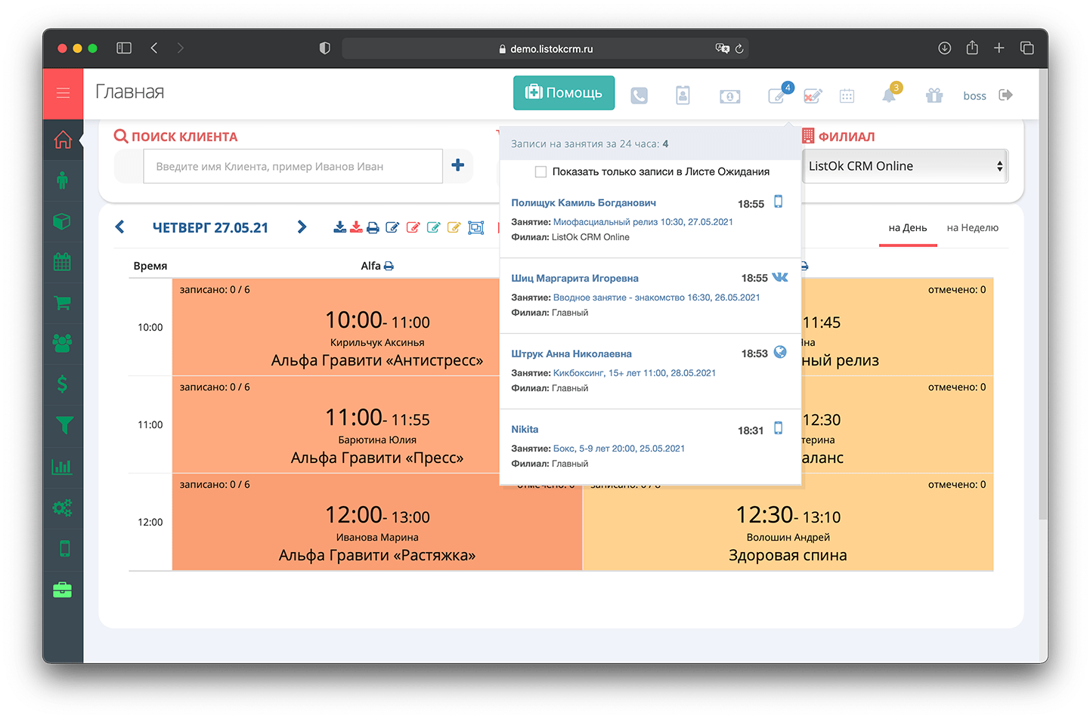Image resolution: width=1090 pixels, height=719 pixels.
Task: Open the dollar finance sidebar icon
Action: click(x=63, y=384)
